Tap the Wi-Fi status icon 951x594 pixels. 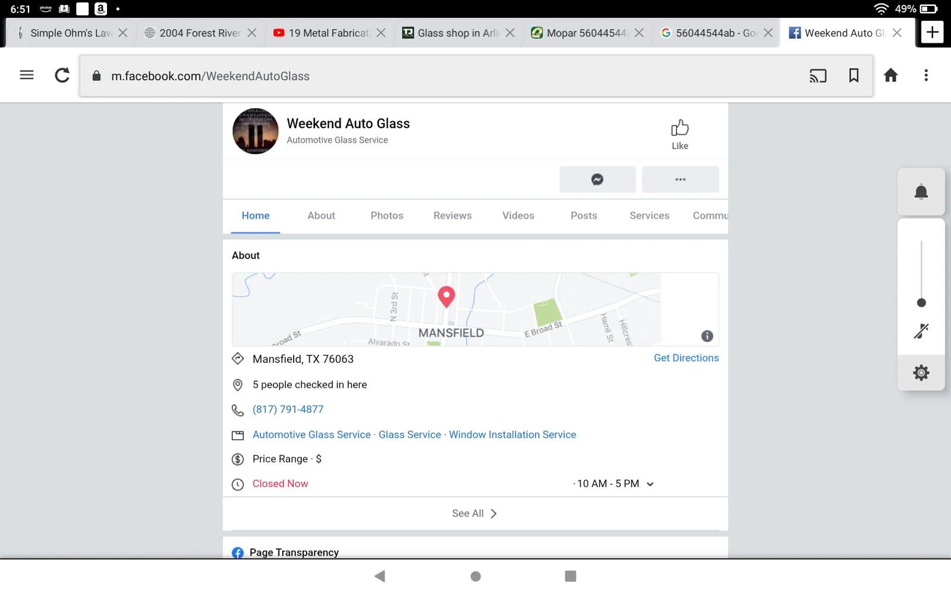pyautogui.click(x=881, y=9)
